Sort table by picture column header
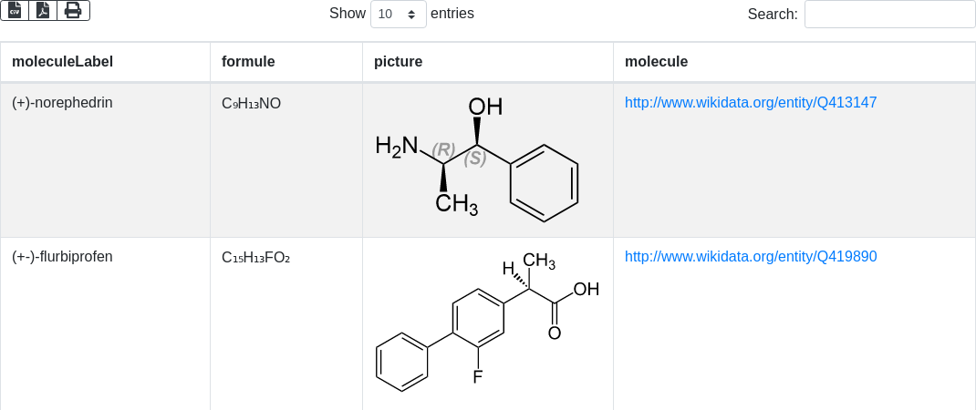The width and height of the screenshot is (976, 410). click(398, 62)
